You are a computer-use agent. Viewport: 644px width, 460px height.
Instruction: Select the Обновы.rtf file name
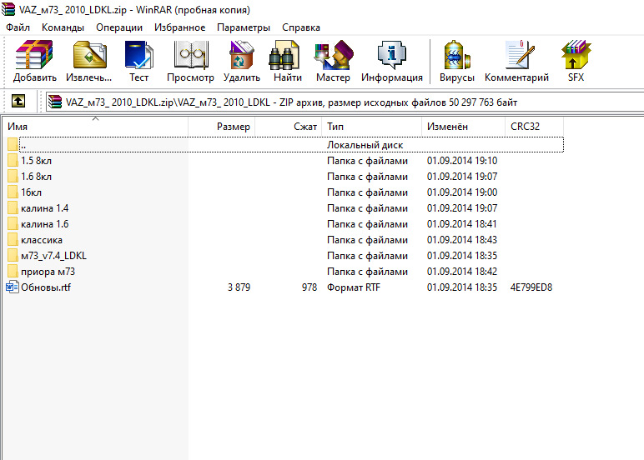tap(46, 287)
